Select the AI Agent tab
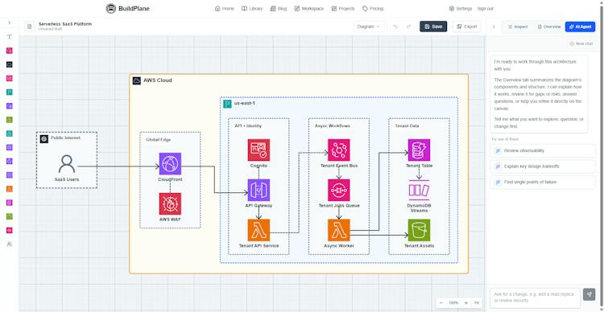This screenshot has width=604, height=312. (x=580, y=27)
